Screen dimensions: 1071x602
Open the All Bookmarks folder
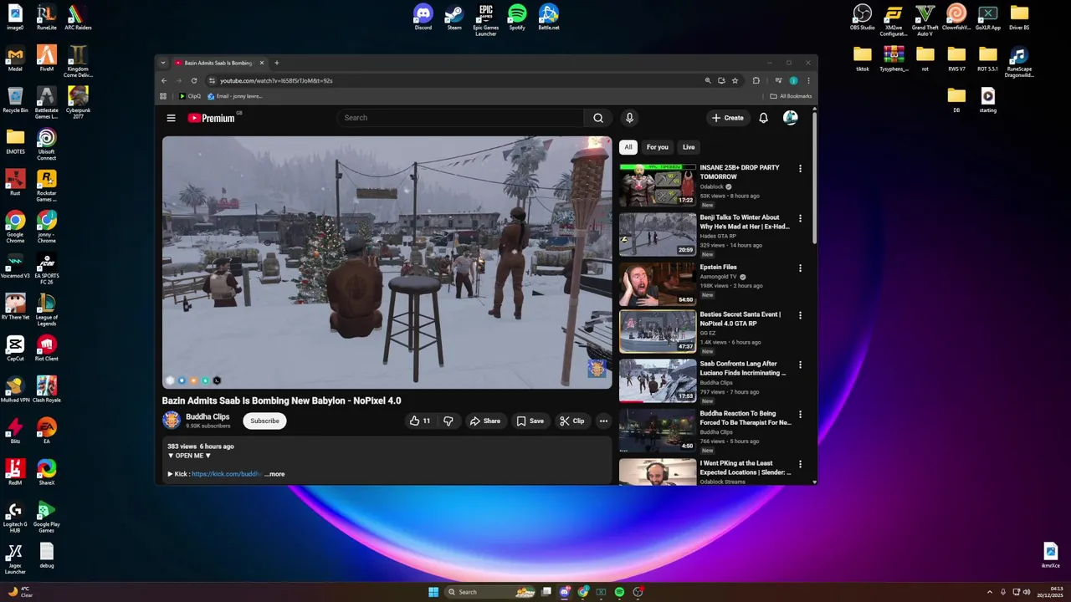pos(791,96)
